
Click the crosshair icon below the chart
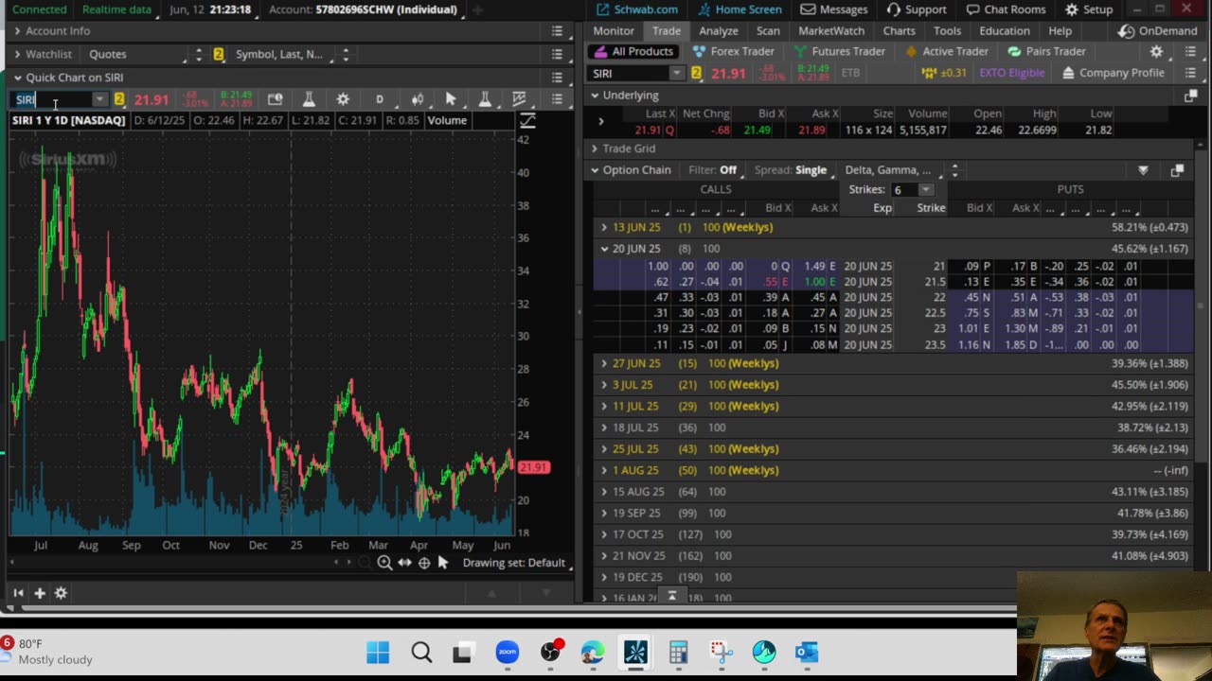pos(424,563)
